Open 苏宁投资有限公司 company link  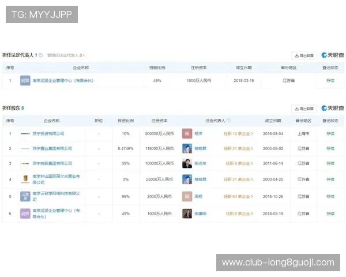coord(48,134)
